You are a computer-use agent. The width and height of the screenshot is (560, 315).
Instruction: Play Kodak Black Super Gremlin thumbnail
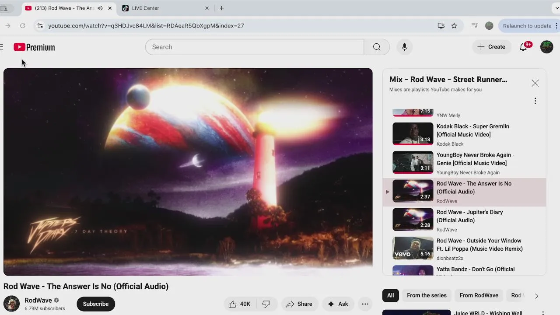[x=413, y=134]
